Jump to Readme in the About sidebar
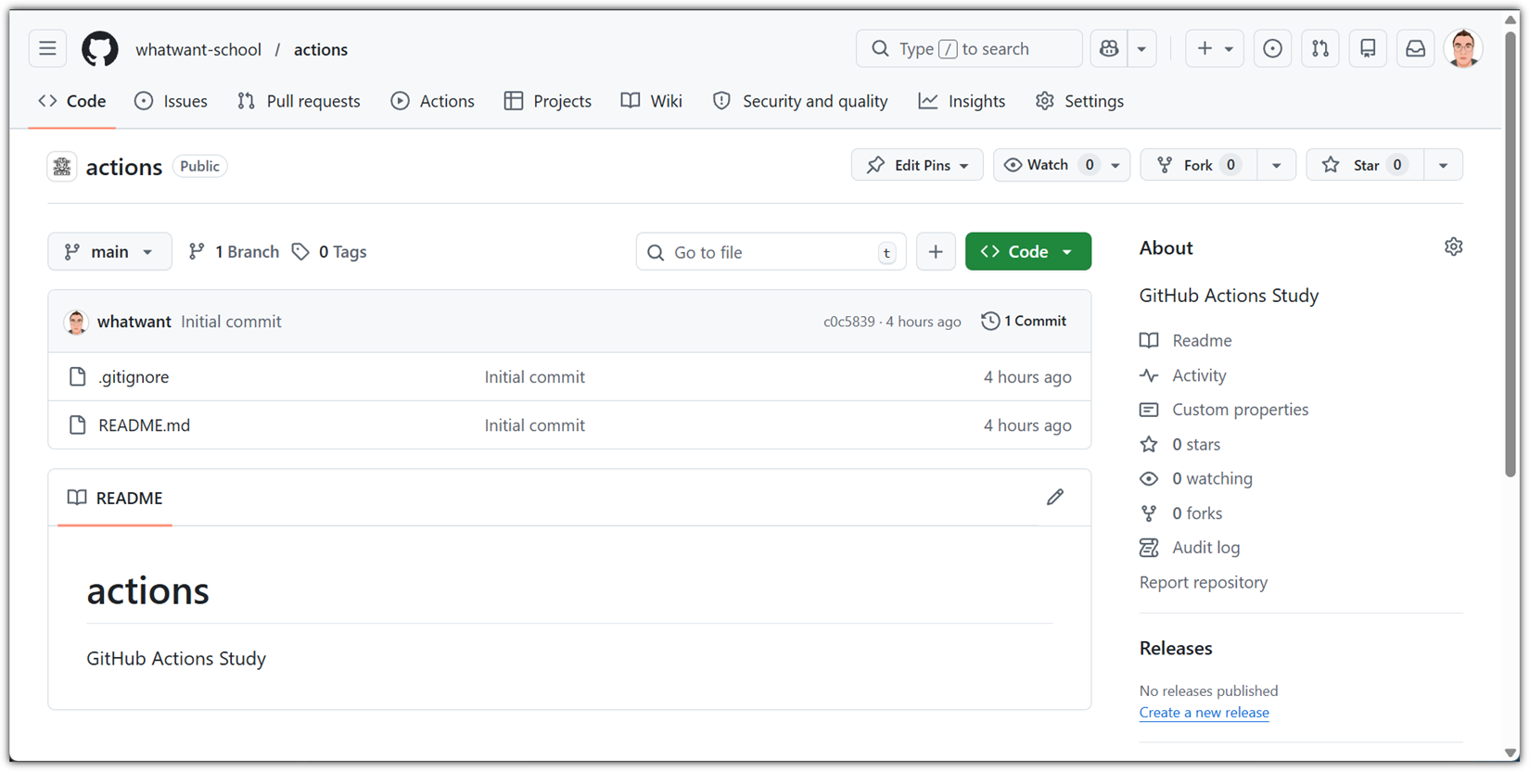The image size is (1530, 772). point(1186,340)
